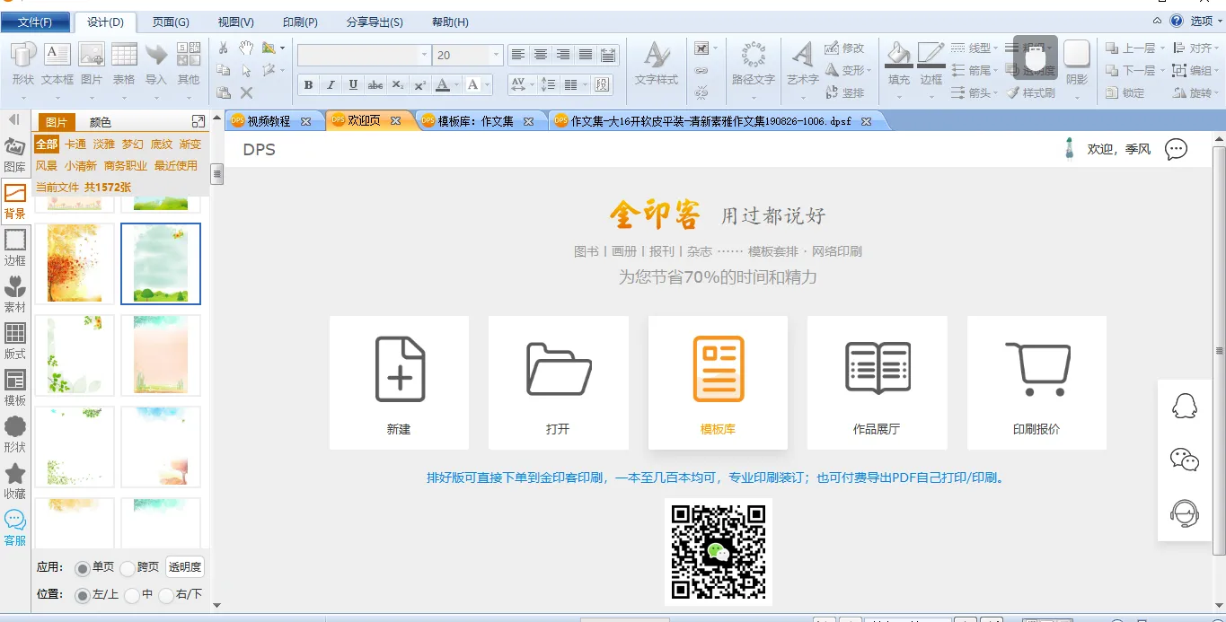The width and height of the screenshot is (1226, 622).
Task: Open the 页面(G) ribbon tab
Action: [x=171, y=22]
